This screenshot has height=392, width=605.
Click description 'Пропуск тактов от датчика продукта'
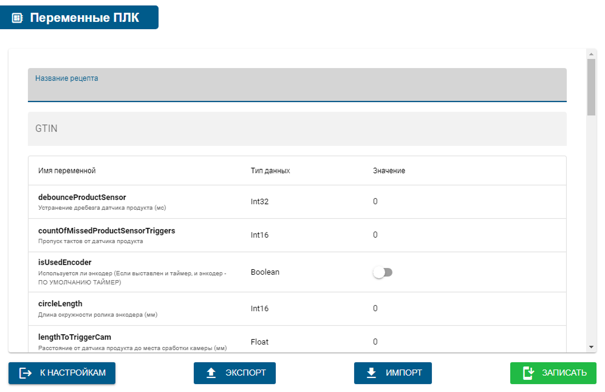click(x=91, y=241)
